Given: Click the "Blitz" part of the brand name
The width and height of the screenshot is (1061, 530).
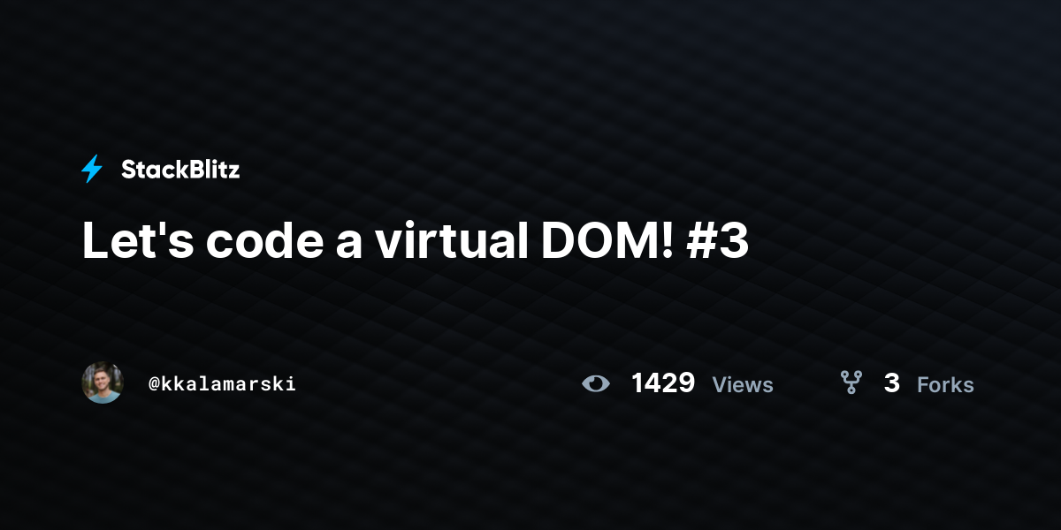Looking at the screenshot, I should [x=212, y=170].
